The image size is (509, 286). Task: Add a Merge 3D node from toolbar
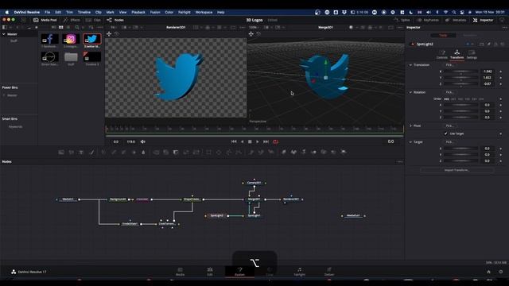pos(313,152)
